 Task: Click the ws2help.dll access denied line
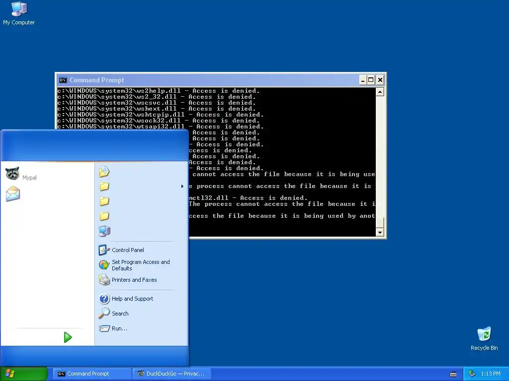tap(159, 91)
